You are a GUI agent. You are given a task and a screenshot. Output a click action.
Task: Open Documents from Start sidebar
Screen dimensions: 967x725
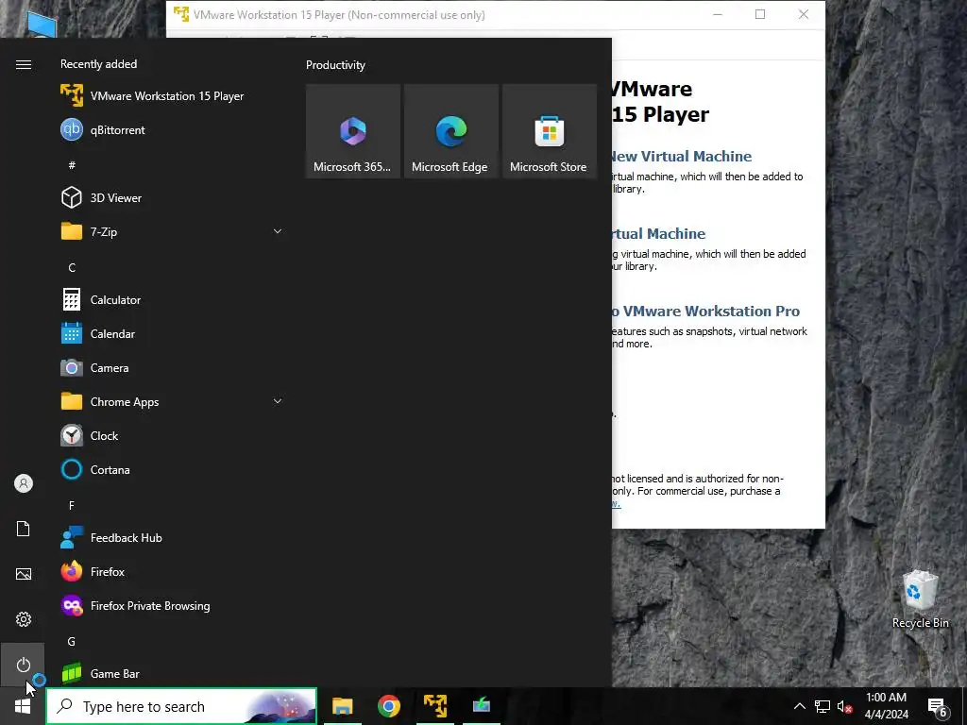click(x=24, y=529)
